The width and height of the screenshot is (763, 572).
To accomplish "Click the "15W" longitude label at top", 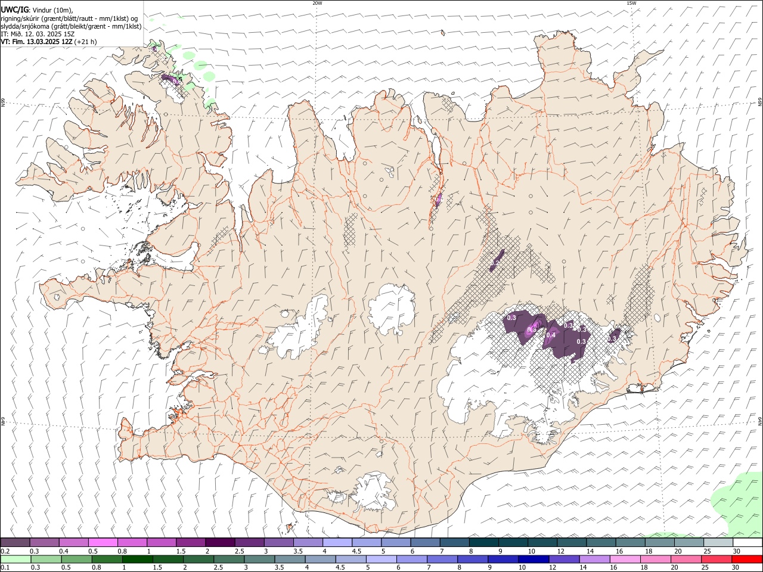I will click(631, 3).
